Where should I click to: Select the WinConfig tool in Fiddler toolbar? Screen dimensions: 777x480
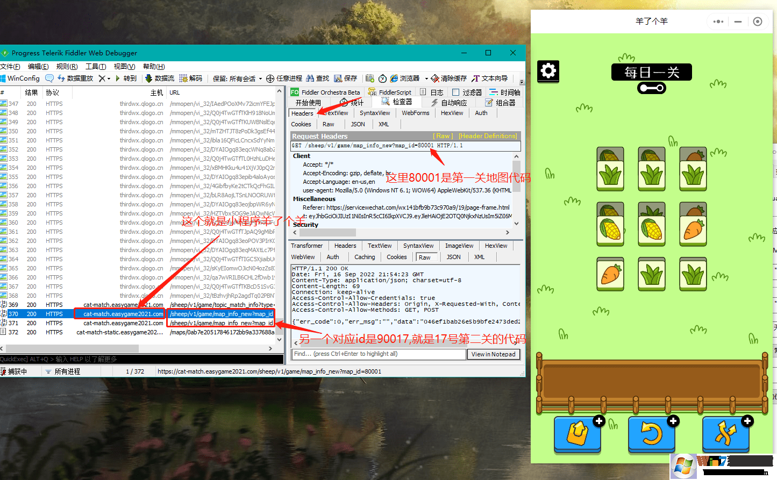click(x=20, y=78)
